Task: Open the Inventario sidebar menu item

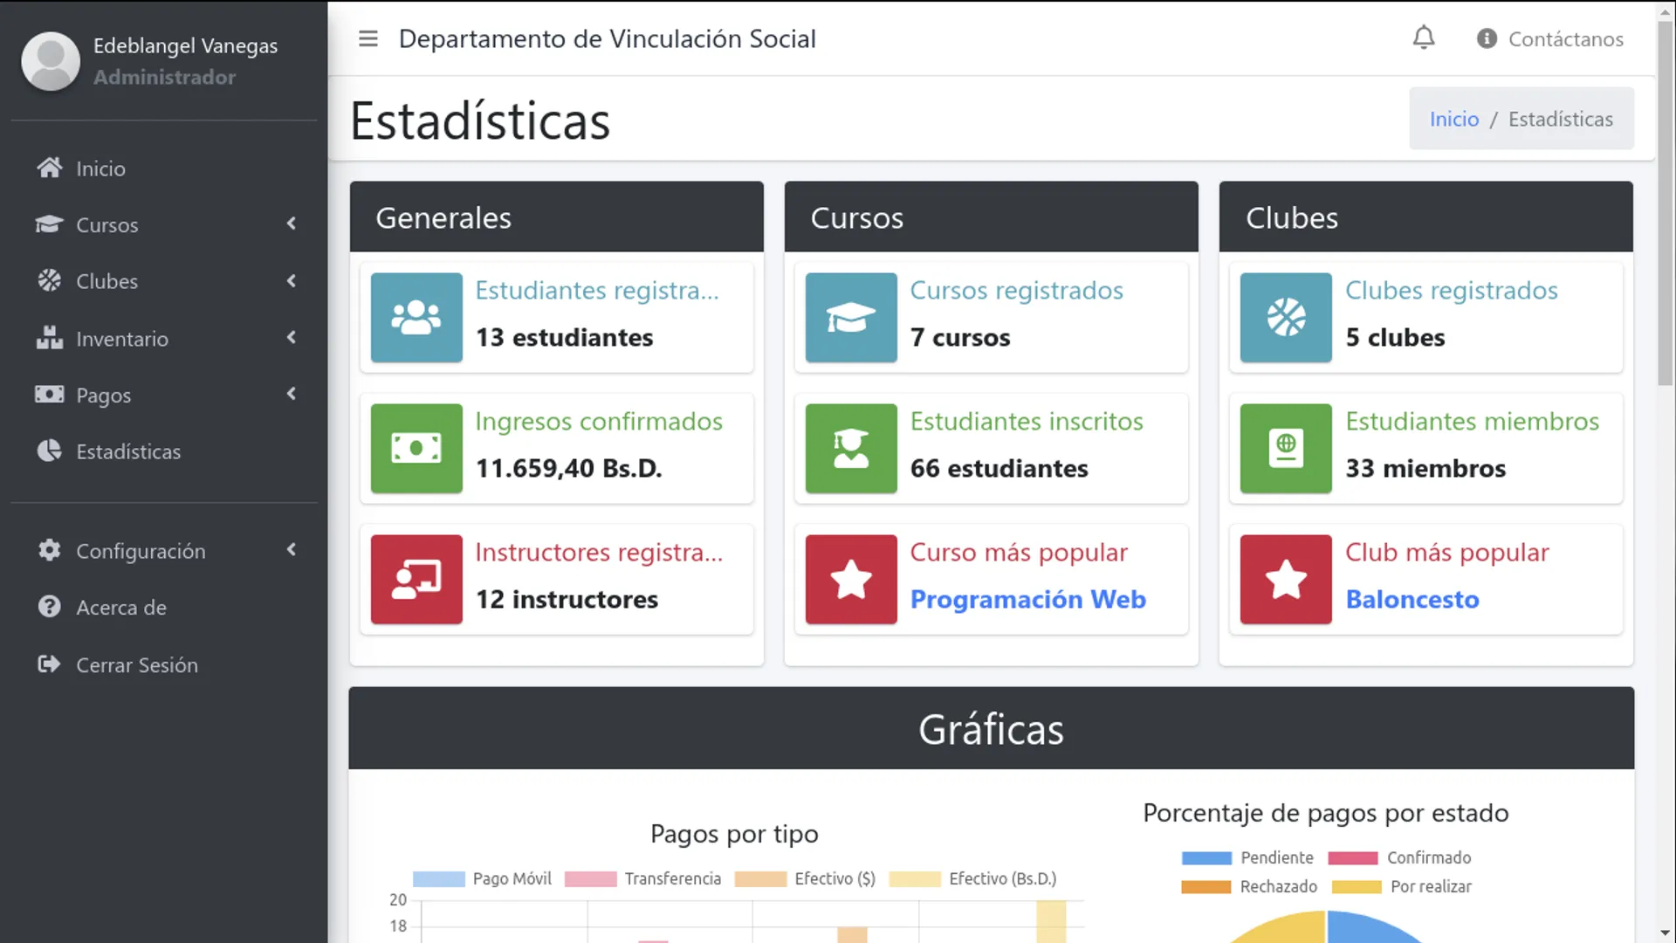Action: pos(164,339)
